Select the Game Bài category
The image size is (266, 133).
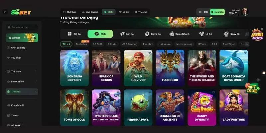153,34
